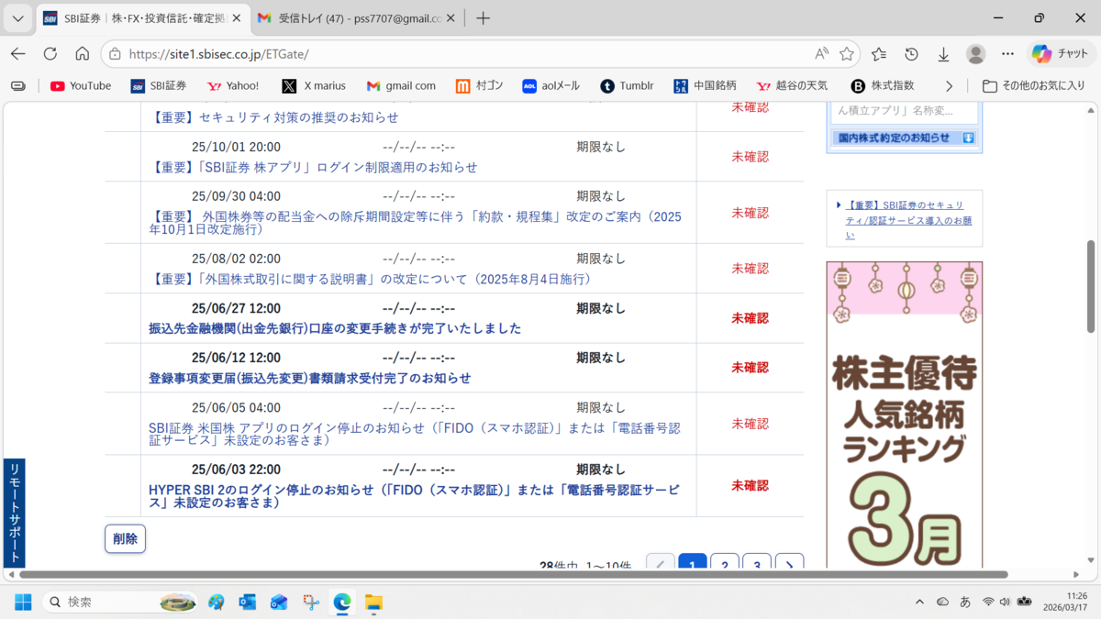Click 未確認 status for 25/06/27 notice
This screenshot has width=1101, height=619.
click(750, 318)
